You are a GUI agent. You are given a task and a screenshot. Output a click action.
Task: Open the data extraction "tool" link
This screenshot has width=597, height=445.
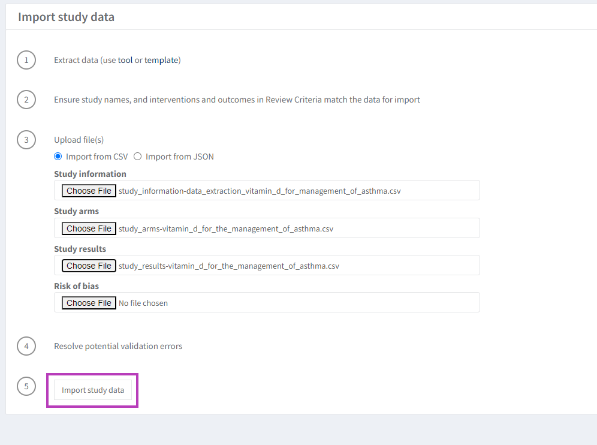click(125, 60)
